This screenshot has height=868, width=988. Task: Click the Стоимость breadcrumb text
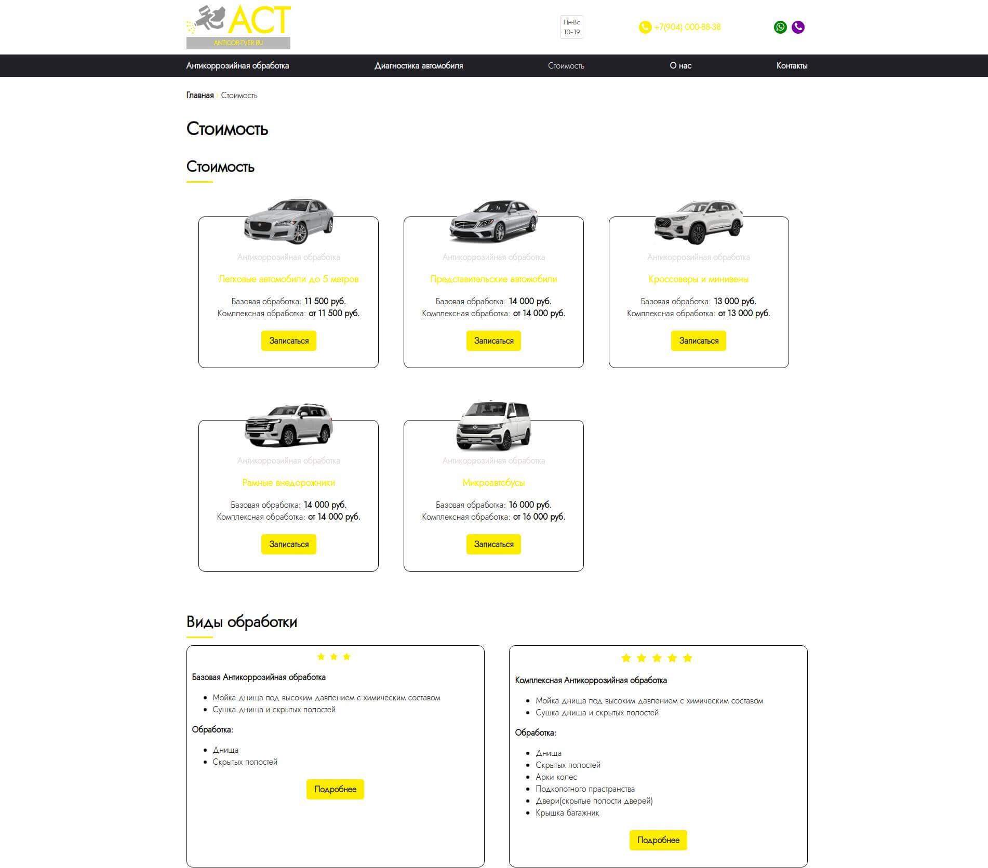coord(239,95)
